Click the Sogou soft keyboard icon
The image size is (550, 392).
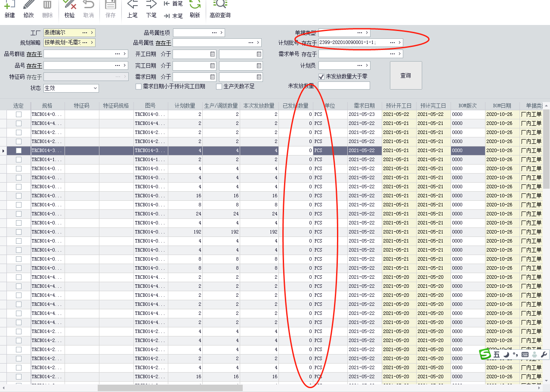coord(525,355)
